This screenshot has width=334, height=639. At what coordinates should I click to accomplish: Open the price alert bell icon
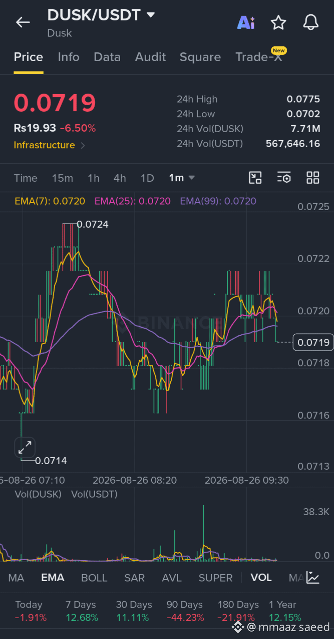coord(311,22)
